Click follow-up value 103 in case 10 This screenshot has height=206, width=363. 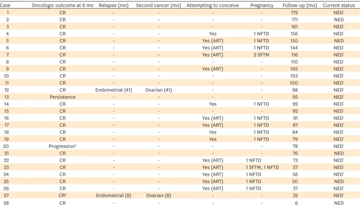[294, 76]
